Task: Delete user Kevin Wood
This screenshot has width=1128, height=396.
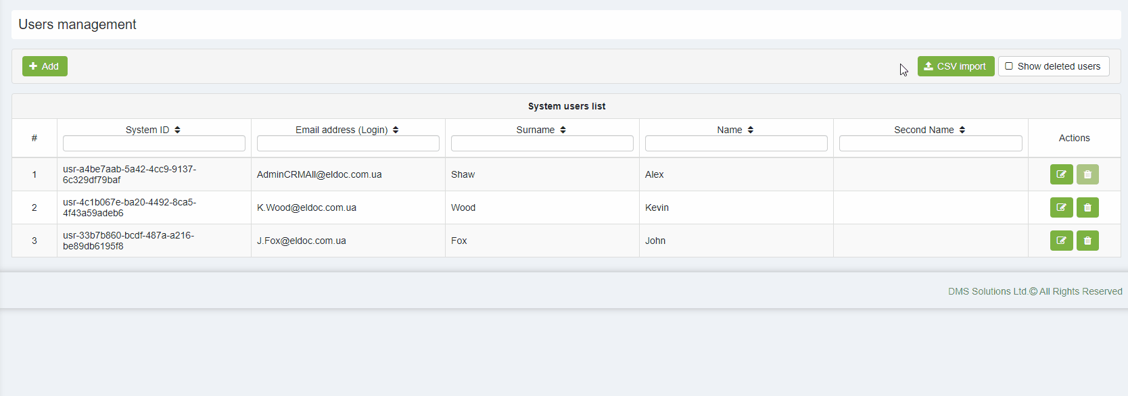Action: [1087, 207]
